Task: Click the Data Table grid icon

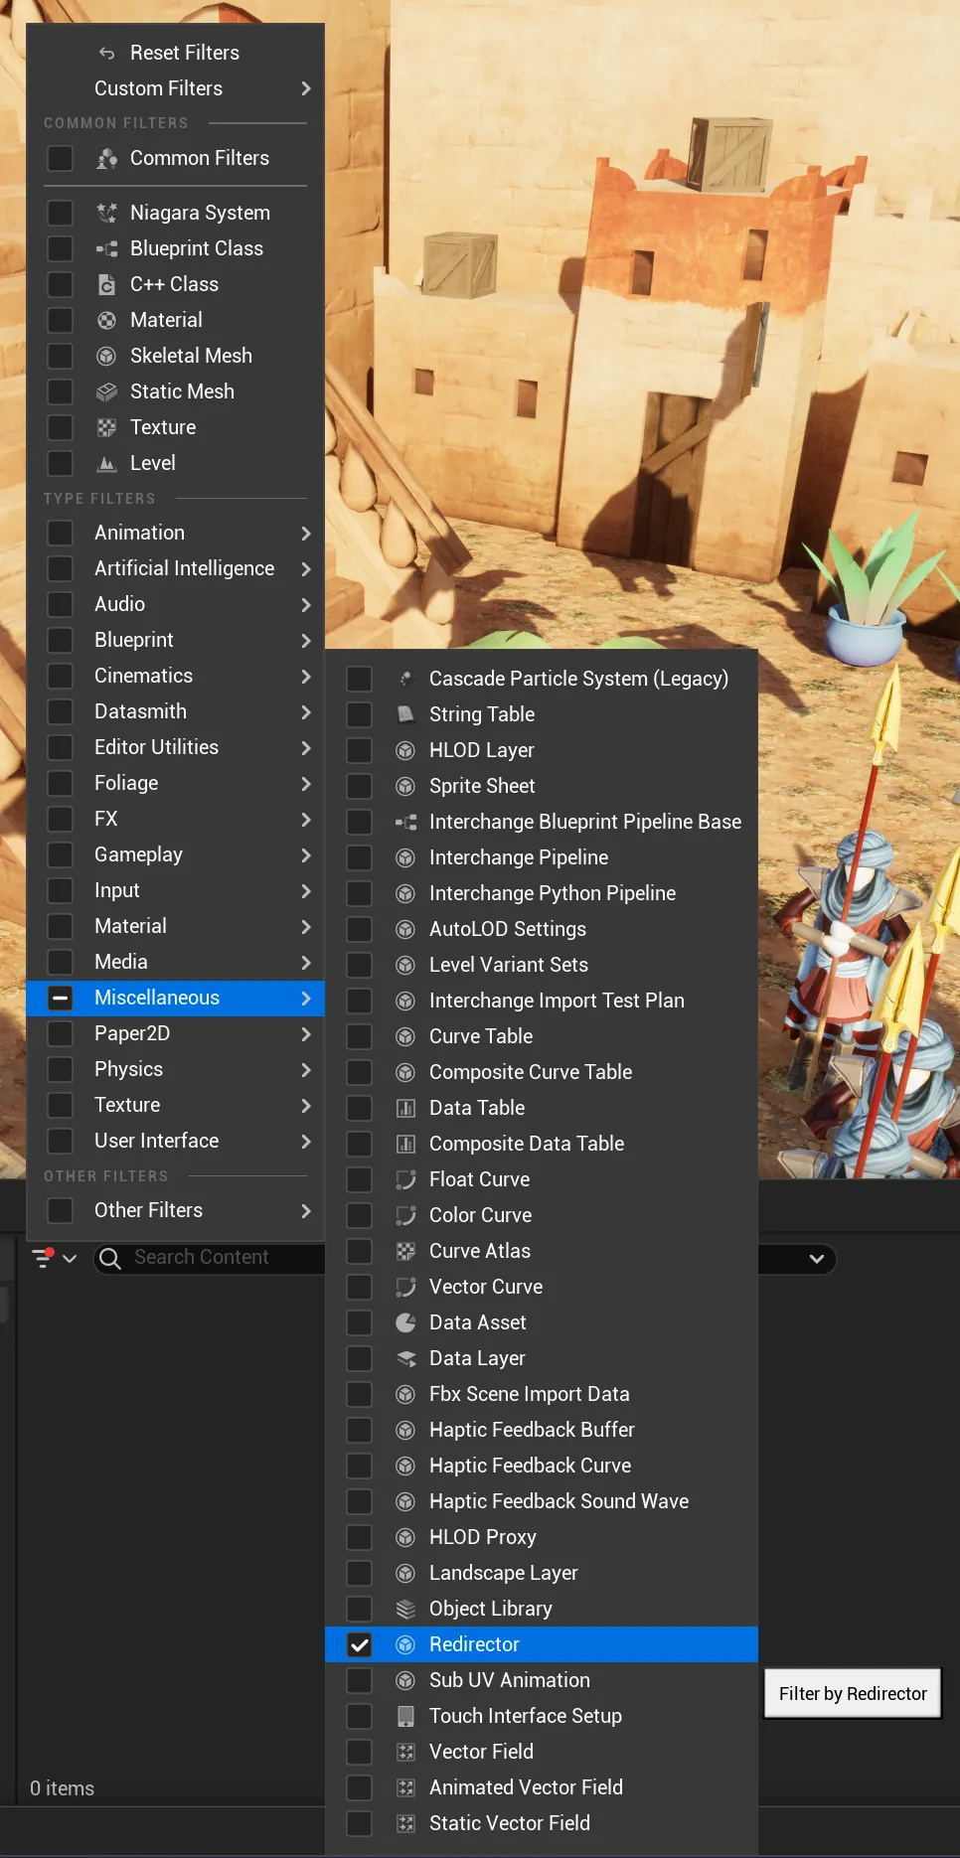Action: click(405, 1108)
